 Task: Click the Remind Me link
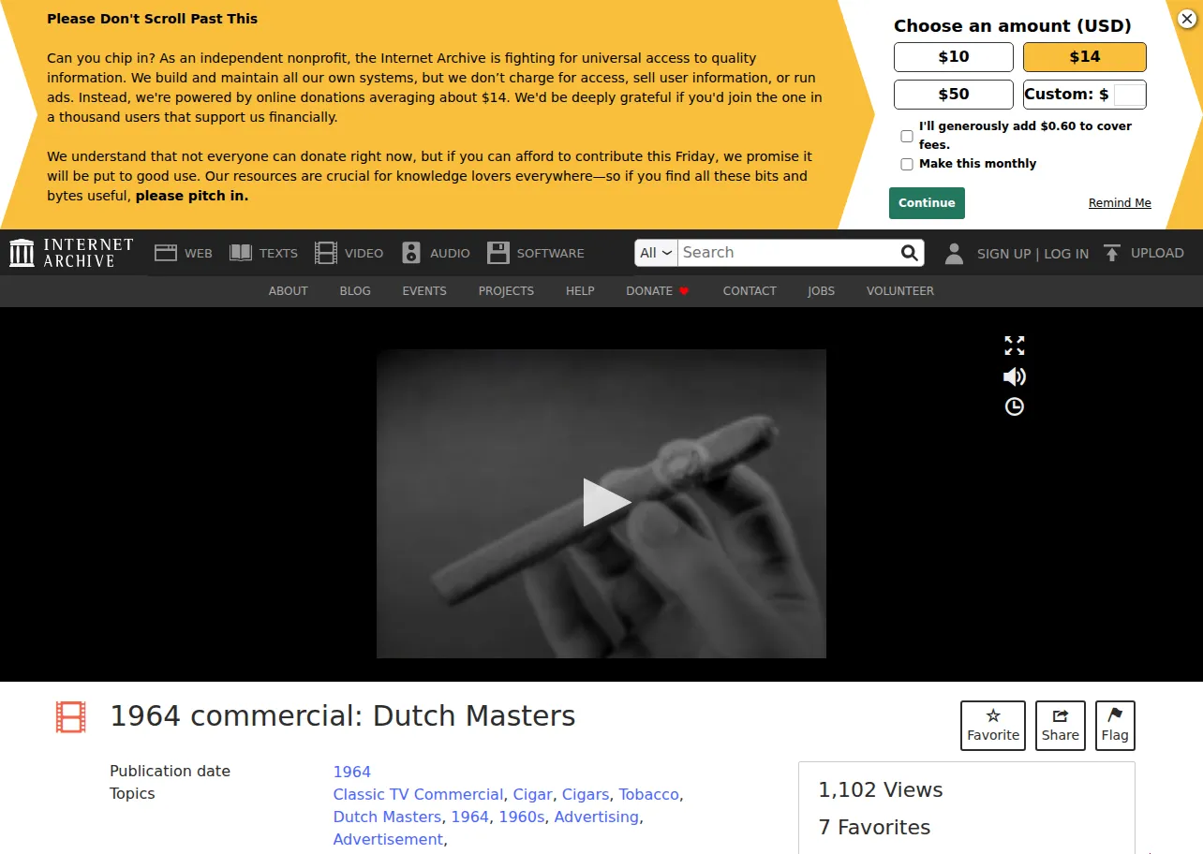[1120, 203]
